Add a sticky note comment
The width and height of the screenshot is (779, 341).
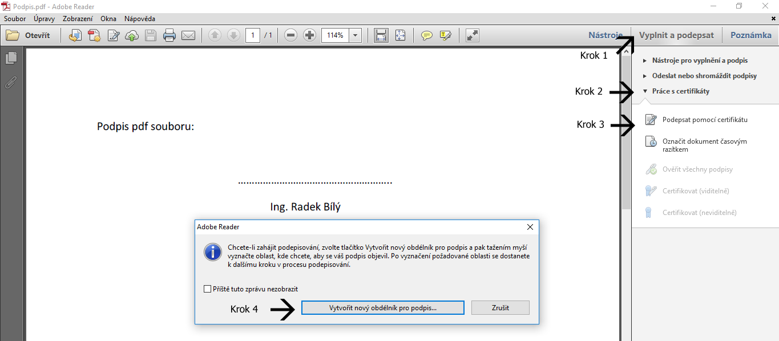coord(426,35)
